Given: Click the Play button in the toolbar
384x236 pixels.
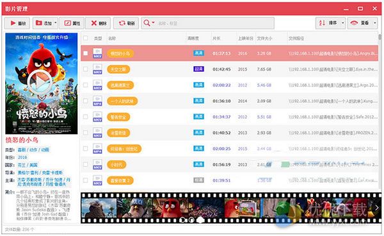Looking at the screenshot, I should pos(17,23).
